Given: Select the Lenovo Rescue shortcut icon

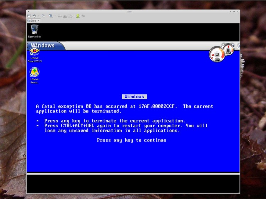Looking at the screenshot, I should 34,76.
